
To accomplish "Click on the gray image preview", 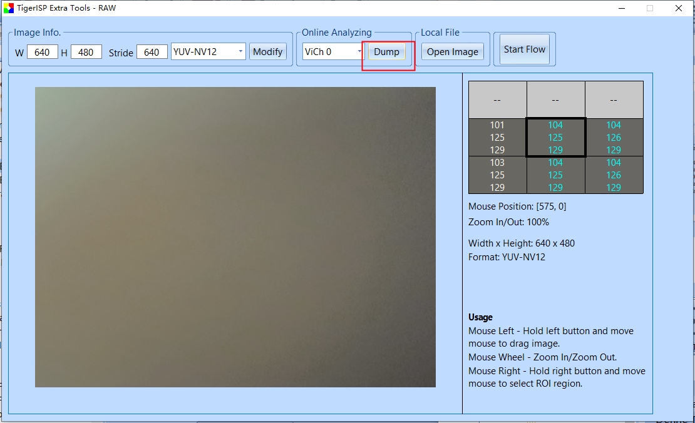I will [235, 237].
